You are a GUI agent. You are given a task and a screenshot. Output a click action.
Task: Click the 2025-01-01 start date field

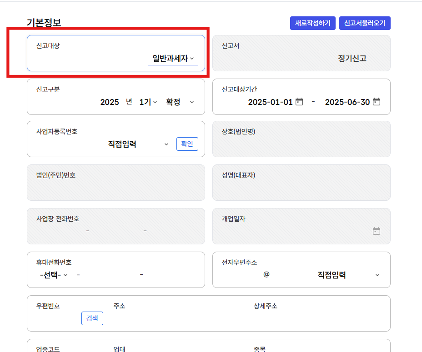click(x=270, y=102)
